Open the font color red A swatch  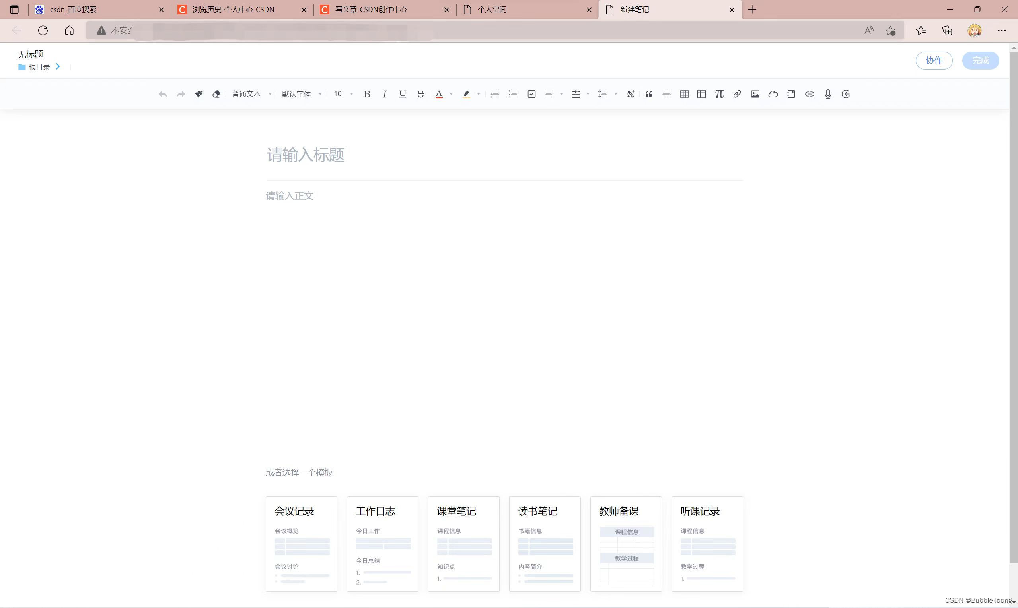439,94
